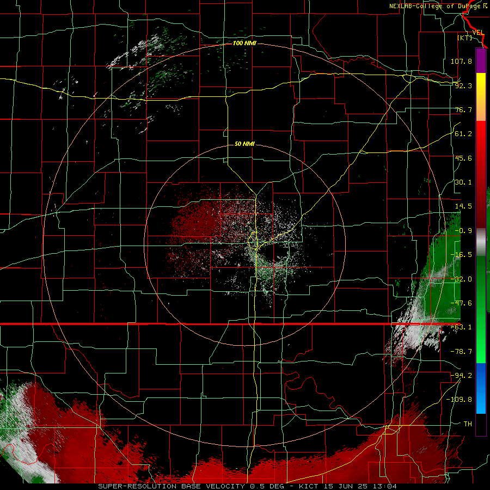Pick the purple segment of the velocity color bar
Screen dimensions: 490x490
[x=481, y=60]
